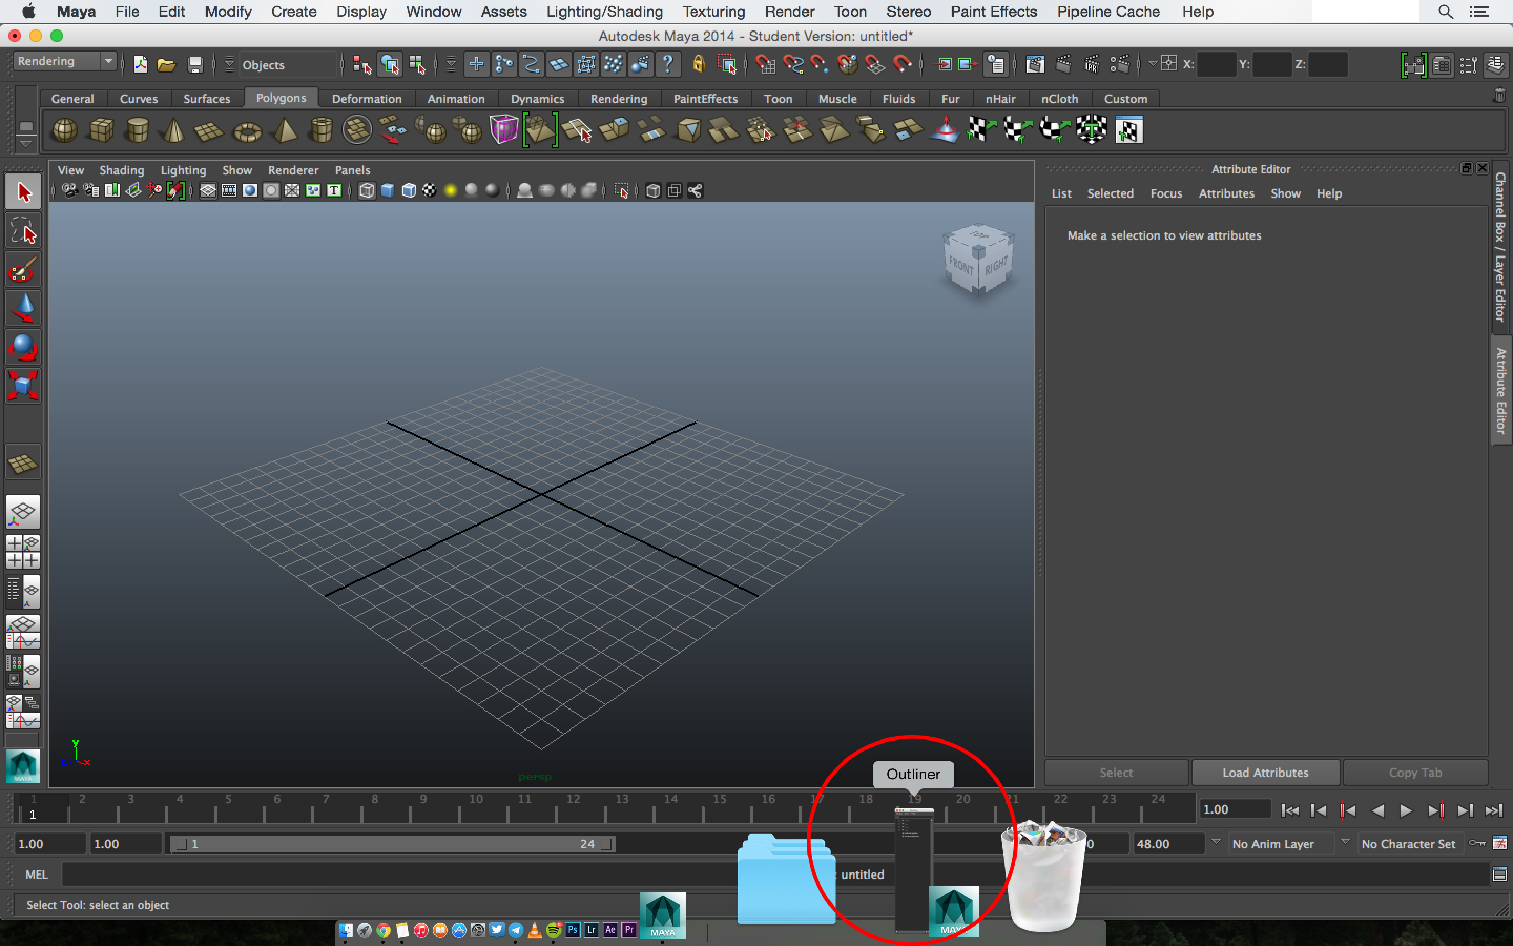This screenshot has width=1513, height=946.
Task: Open Spotlight search in macOS menu bar
Action: tap(1445, 11)
